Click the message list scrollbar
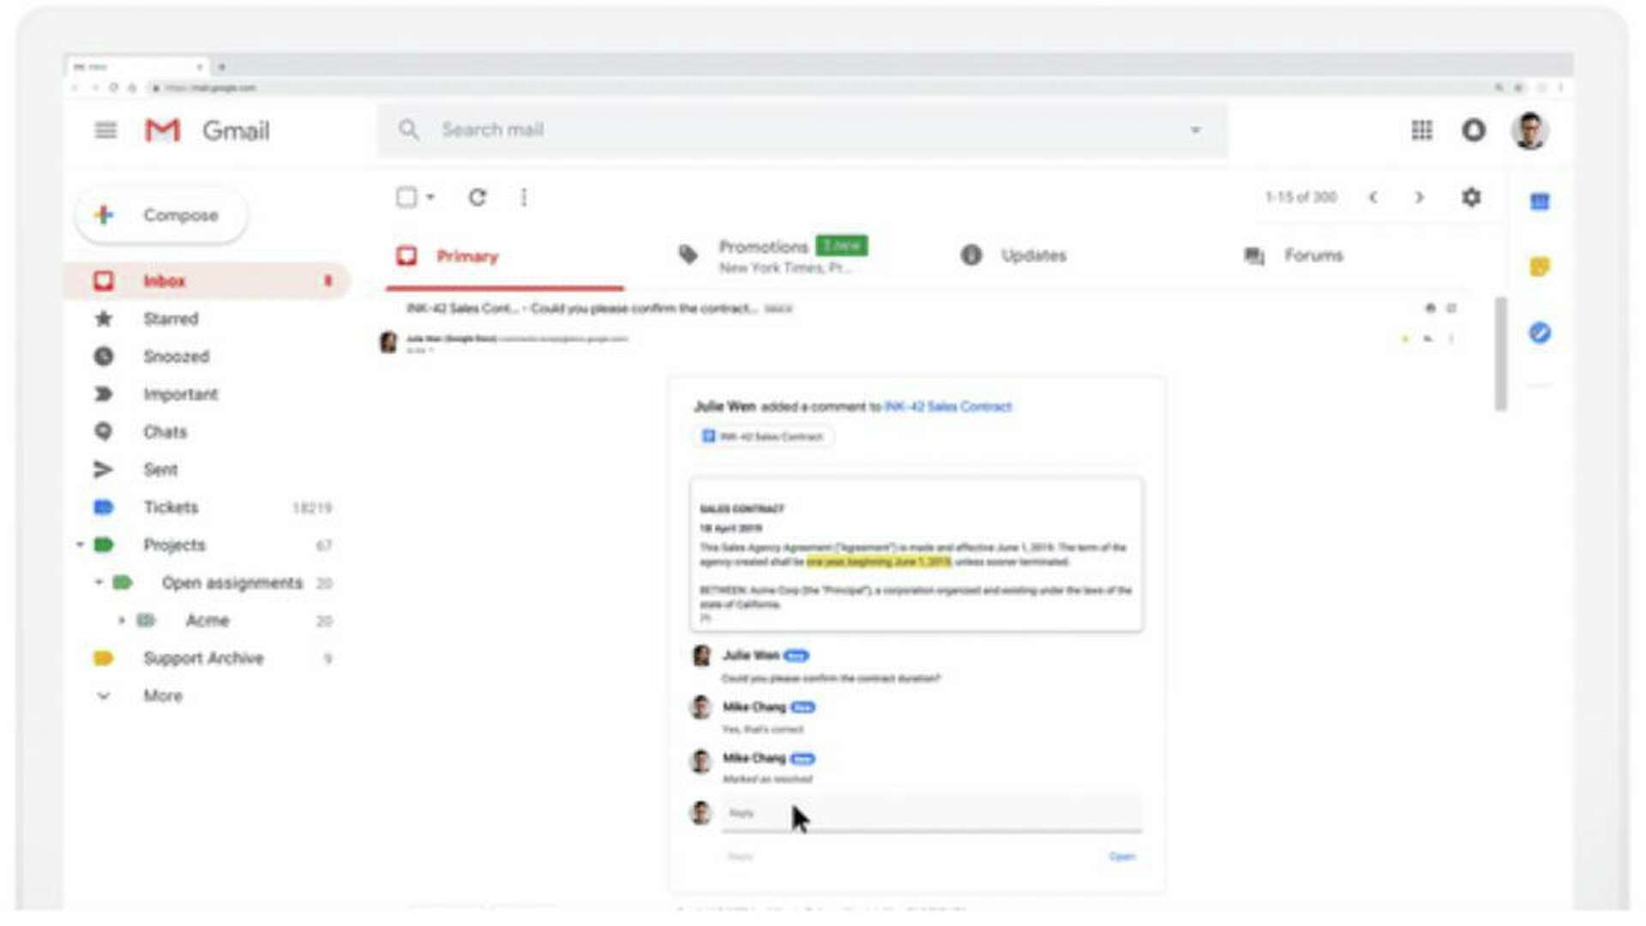Image resolution: width=1646 pixels, height=926 pixels. click(x=1500, y=353)
